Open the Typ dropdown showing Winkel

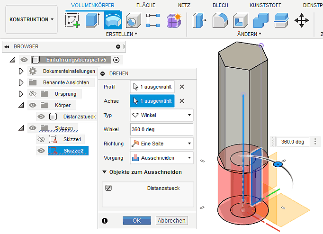coord(161,115)
